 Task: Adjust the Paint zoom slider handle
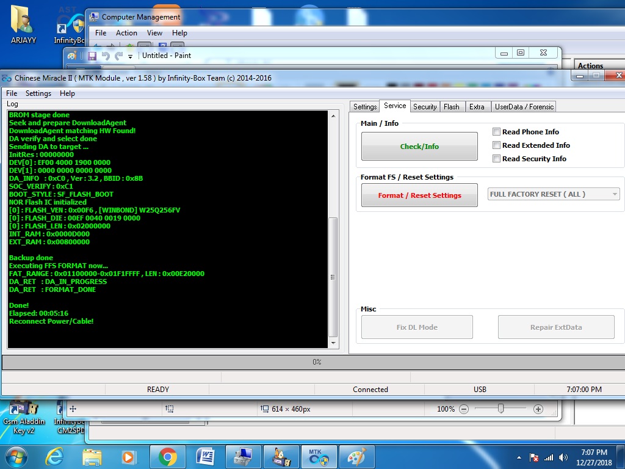(x=500, y=409)
